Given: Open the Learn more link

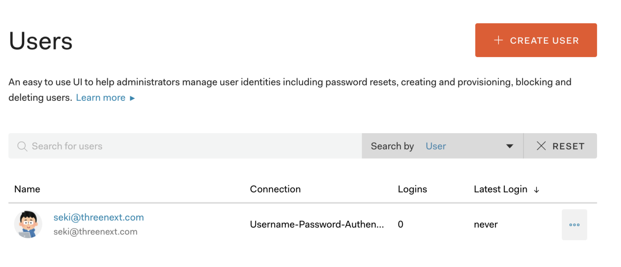Looking at the screenshot, I should (100, 97).
